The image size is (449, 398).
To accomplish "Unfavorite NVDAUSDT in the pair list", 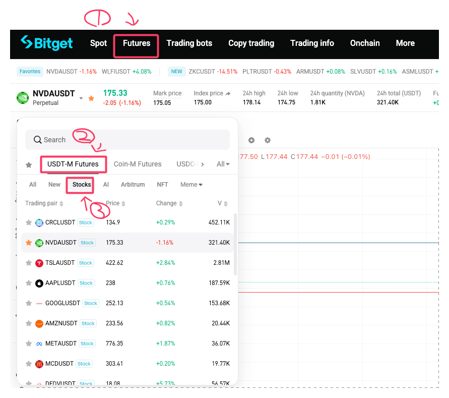I will click(29, 243).
